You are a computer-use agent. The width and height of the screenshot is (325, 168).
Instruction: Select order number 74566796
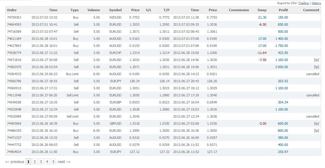pyautogui.click(x=14, y=81)
